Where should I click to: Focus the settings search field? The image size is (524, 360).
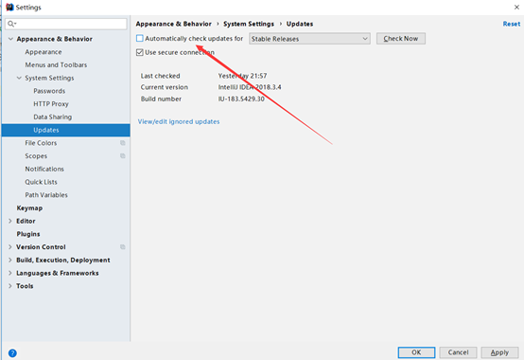tap(66, 24)
